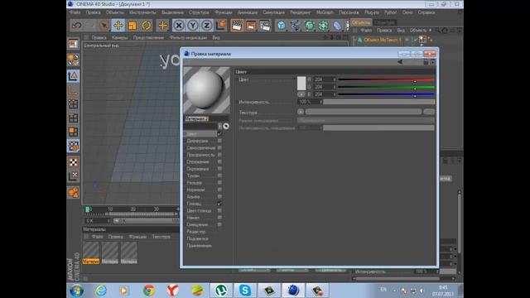Switch to the Структура tab in object manager
This screenshot has width=530, height=298.
click(385, 22)
